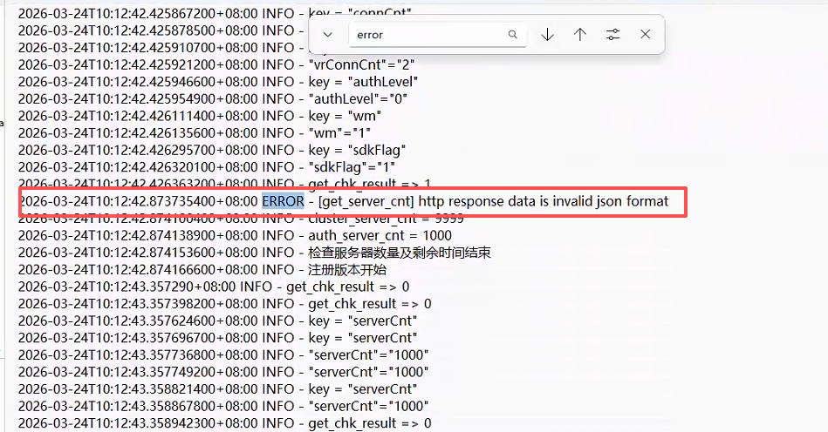Click the key = "wm" log line
The width and height of the screenshot is (828, 432).
tap(346, 116)
